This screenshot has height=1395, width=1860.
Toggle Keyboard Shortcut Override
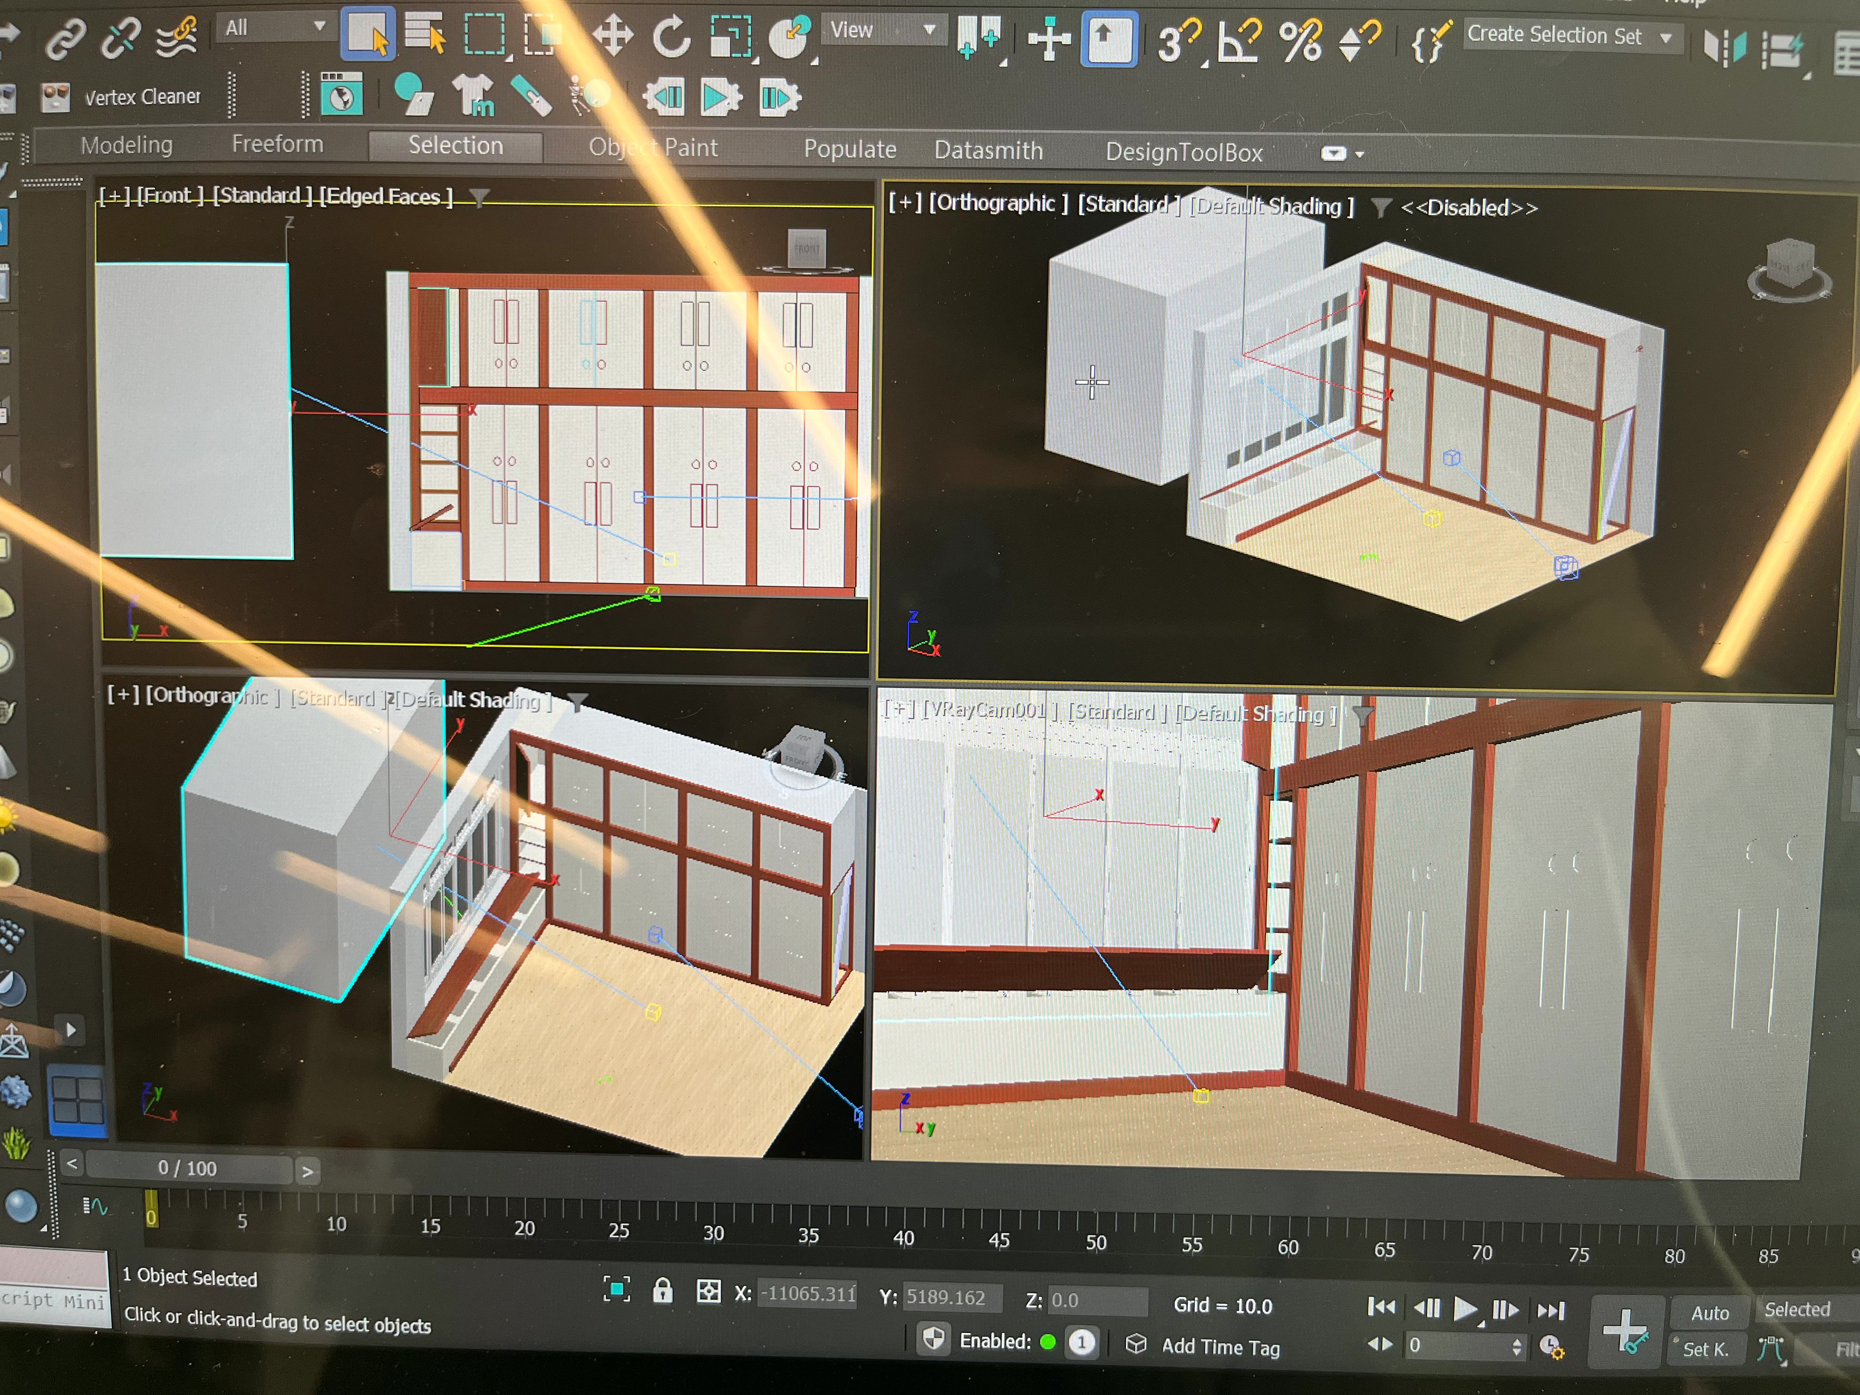point(1109,39)
